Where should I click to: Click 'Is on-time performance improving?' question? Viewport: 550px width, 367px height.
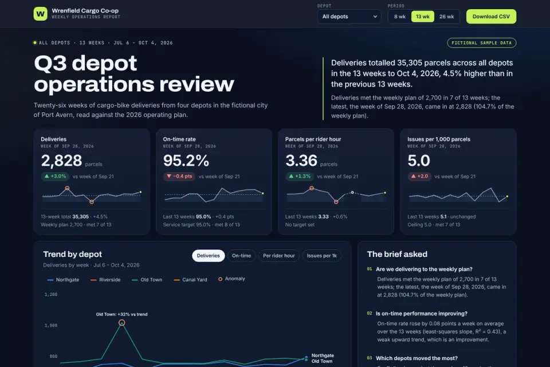(x=421, y=314)
